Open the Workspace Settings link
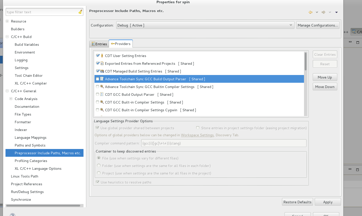 pyautogui.click(x=197, y=135)
